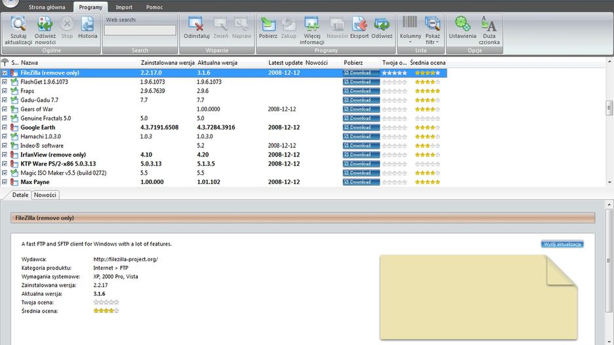Viewport: 614px width, 345px height.
Task: Click the Odśwież nowości icon
Action: click(45, 25)
